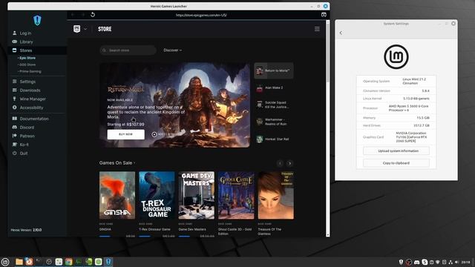Open the terminal icon in taskbar
The height and width of the screenshot is (267, 475).
(39, 262)
